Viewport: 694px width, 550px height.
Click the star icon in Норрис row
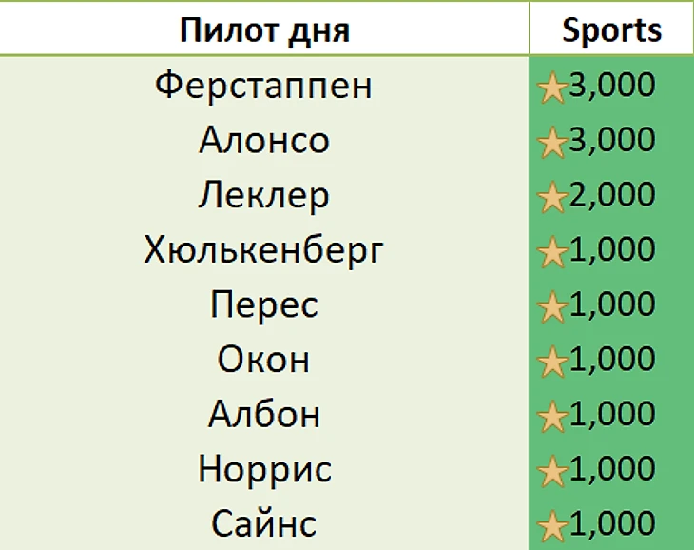(551, 472)
